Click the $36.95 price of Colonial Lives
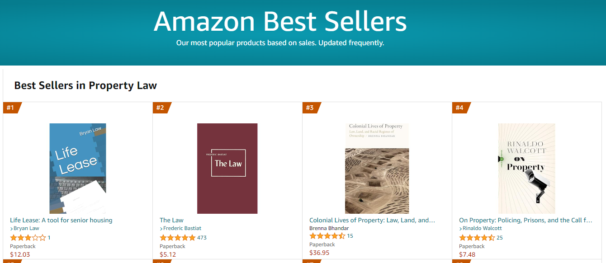Screen dimensions: 606x263 319,253
